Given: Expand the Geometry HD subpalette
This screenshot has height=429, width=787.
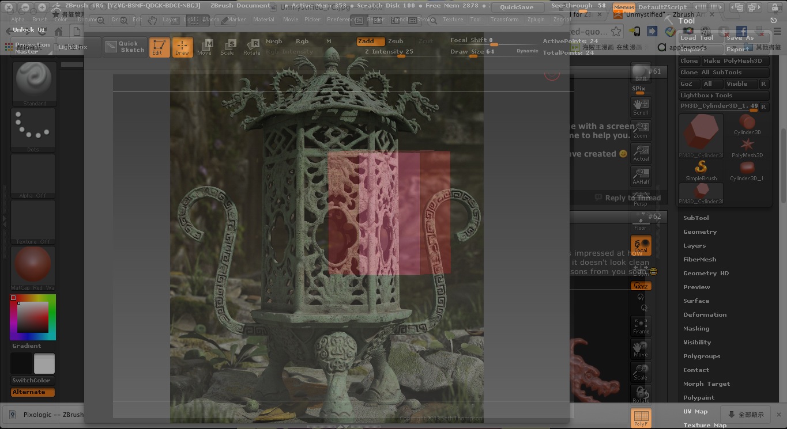Looking at the screenshot, I should point(706,274).
